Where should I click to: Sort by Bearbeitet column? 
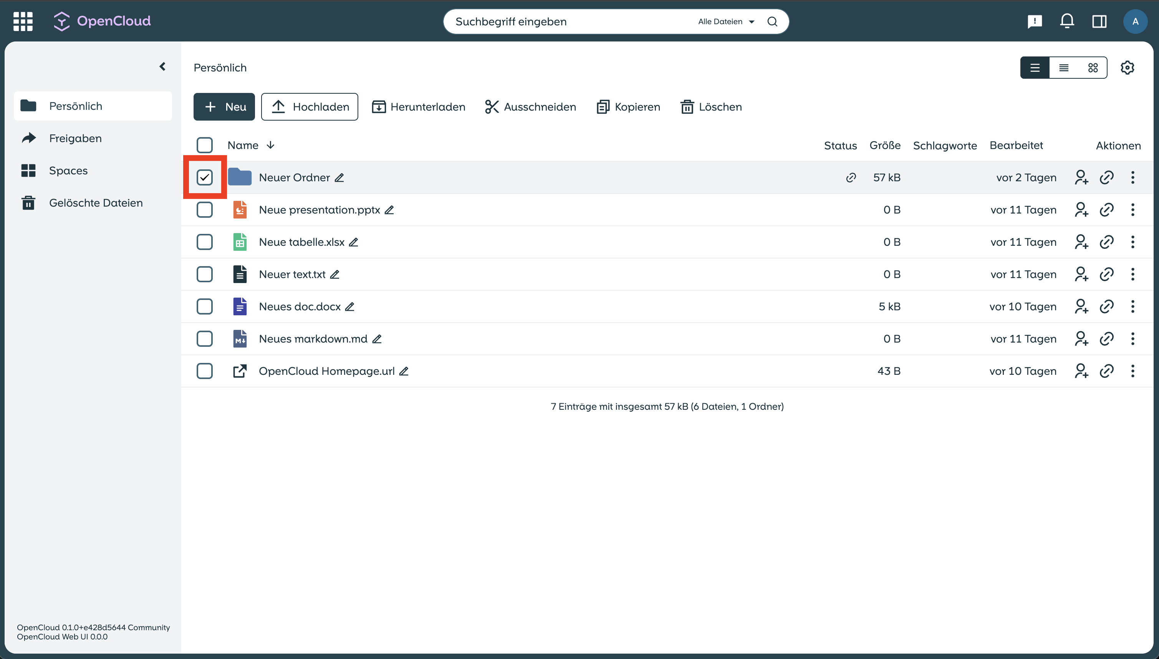[1016, 145]
